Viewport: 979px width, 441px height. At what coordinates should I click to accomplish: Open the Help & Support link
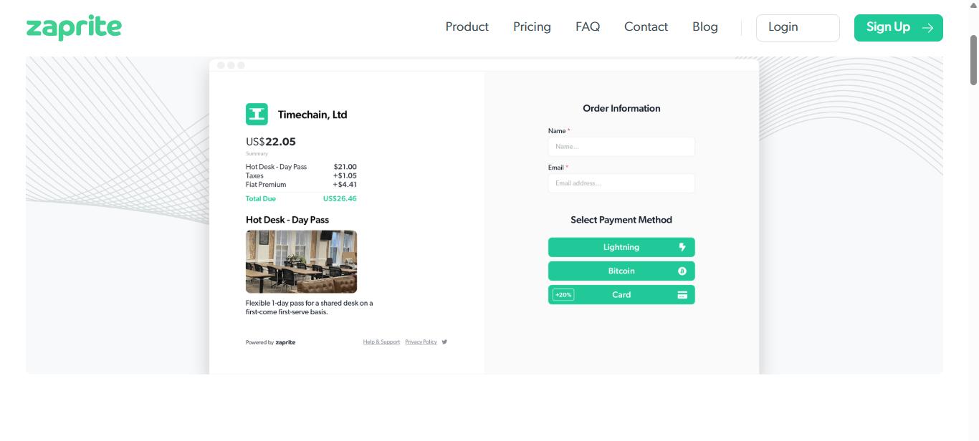tap(381, 342)
